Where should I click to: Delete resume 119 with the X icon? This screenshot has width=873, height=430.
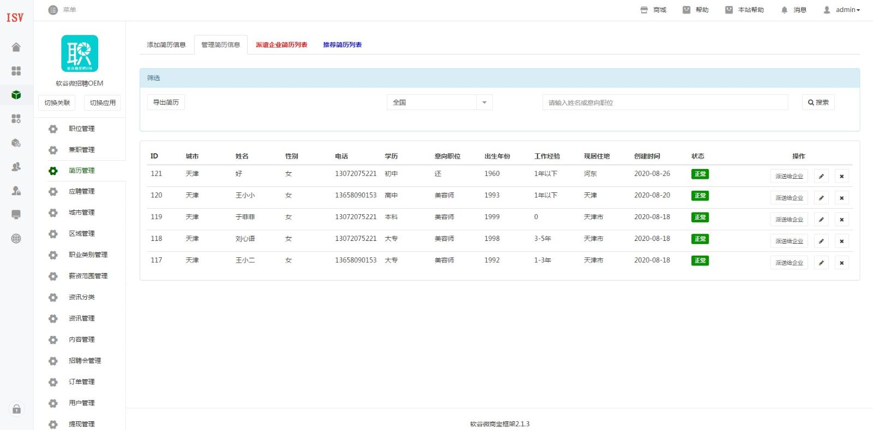842,219
